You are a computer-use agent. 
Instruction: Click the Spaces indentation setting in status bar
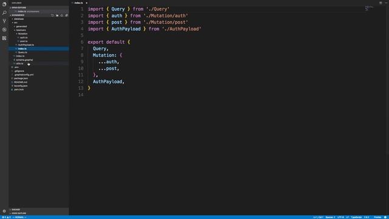tap(330, 217)
